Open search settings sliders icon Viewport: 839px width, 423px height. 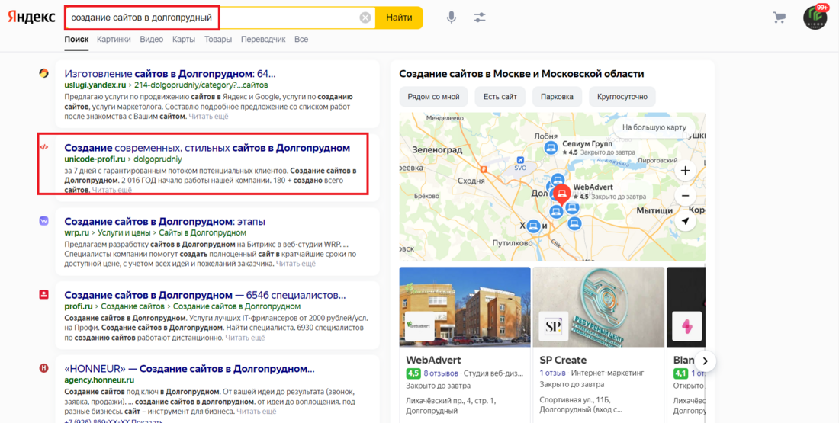[x=480, y=18]
